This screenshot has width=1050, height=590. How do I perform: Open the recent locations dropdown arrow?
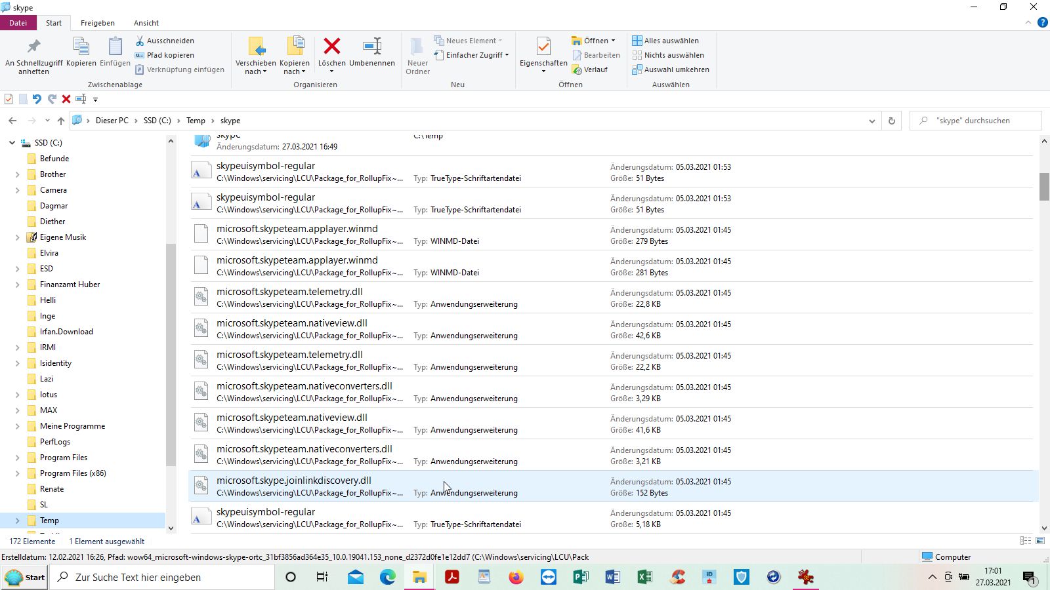(47, 121)
